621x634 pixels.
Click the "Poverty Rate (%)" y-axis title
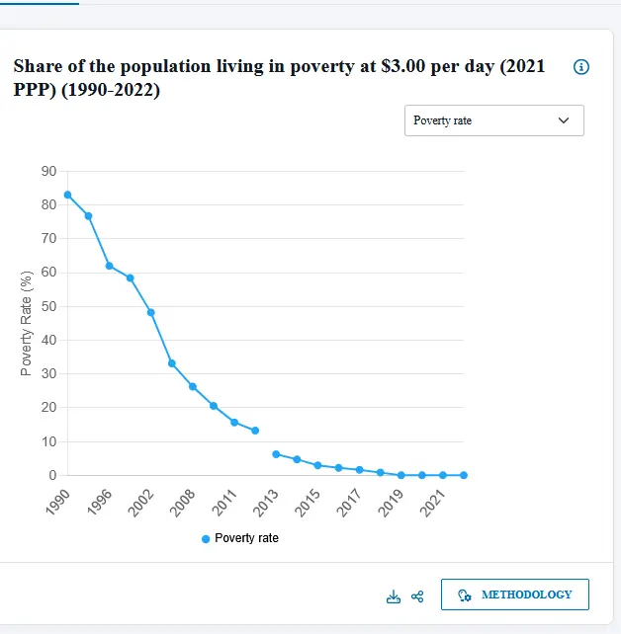click(x=27, y=323)
